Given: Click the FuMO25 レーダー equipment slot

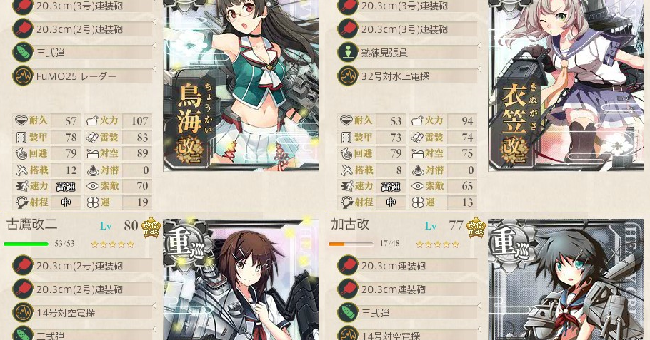Looking at the screenshot, I should tap(82, 76).
